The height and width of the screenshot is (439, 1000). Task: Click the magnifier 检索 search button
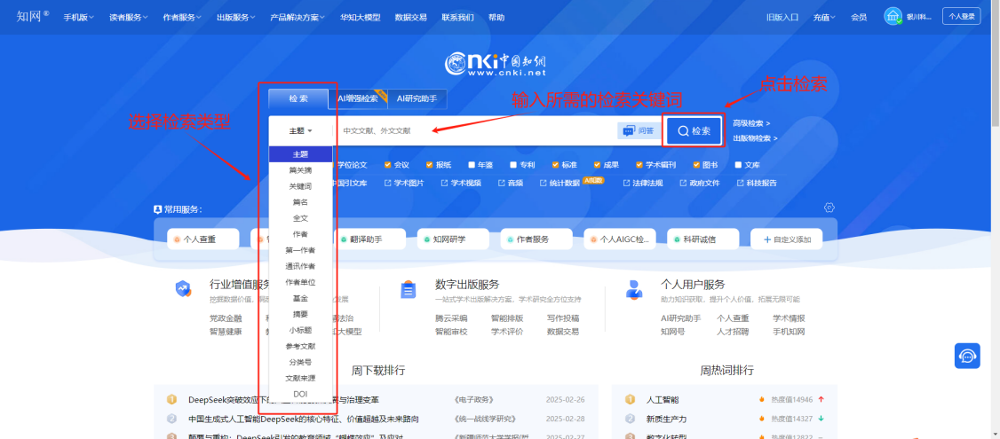(694, 131)
